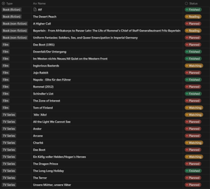Click Planned status of Rommel (2012) row

tap(193, 87)
